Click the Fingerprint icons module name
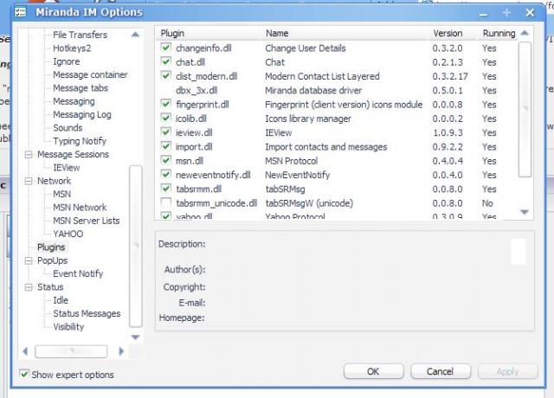Image resolution: width=554 pixels, height=398 pixels. tap(344, 104)
